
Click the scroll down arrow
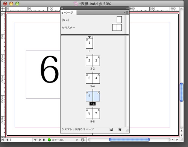(x=182, y=135)
